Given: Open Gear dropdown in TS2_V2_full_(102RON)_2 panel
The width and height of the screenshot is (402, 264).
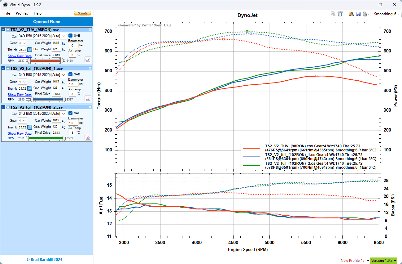Looking at the screenshot, I should 23,120.
